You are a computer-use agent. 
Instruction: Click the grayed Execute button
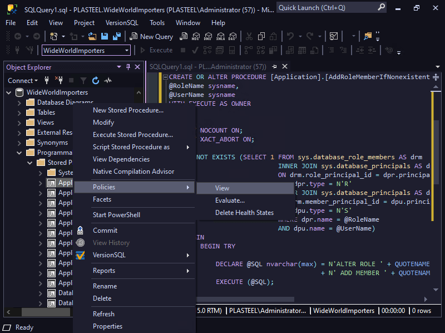(x=156, y=50)
